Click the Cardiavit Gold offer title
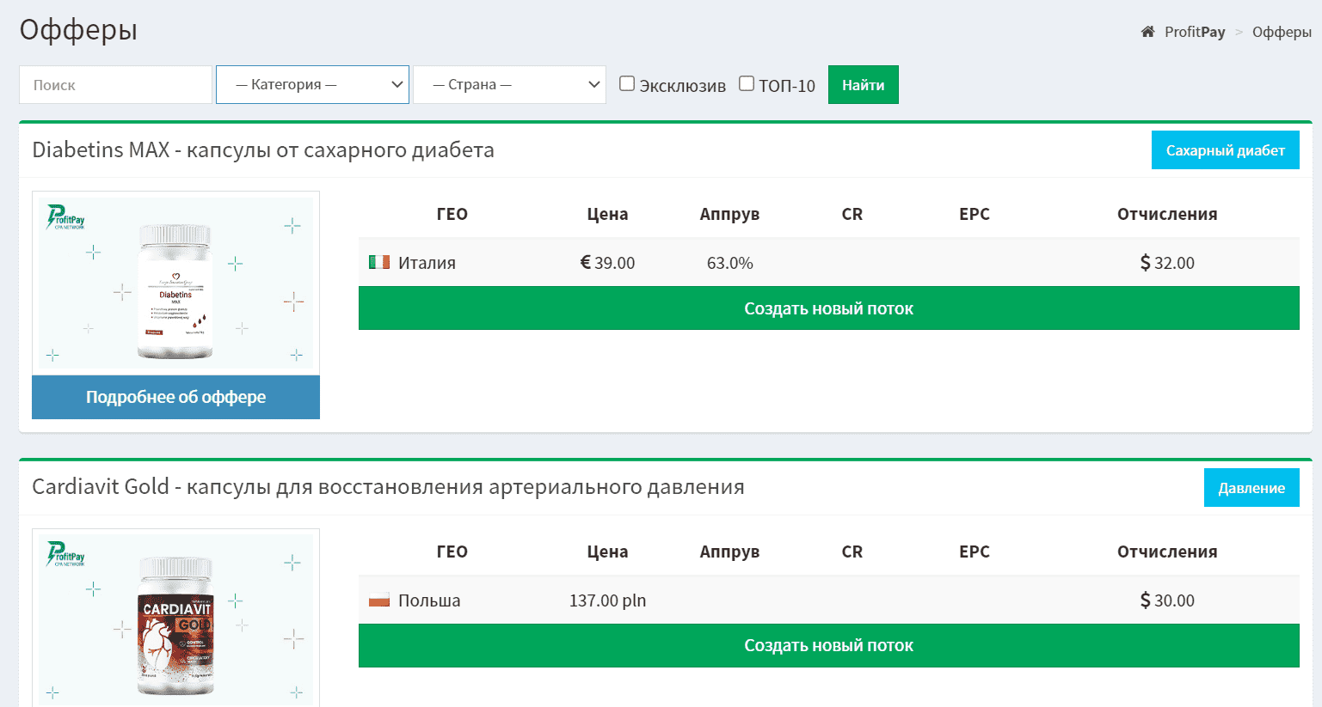The image size is (1322, 707). (388, 486)
